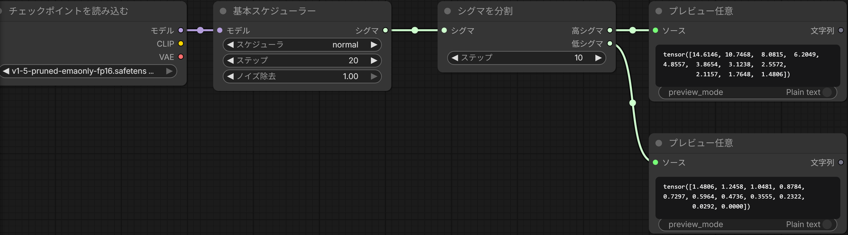This screenshot has height=235, width=848.
Task: Collapse the lower プレビュー任意 node via its title dot
Action: [x=659, y=143]
